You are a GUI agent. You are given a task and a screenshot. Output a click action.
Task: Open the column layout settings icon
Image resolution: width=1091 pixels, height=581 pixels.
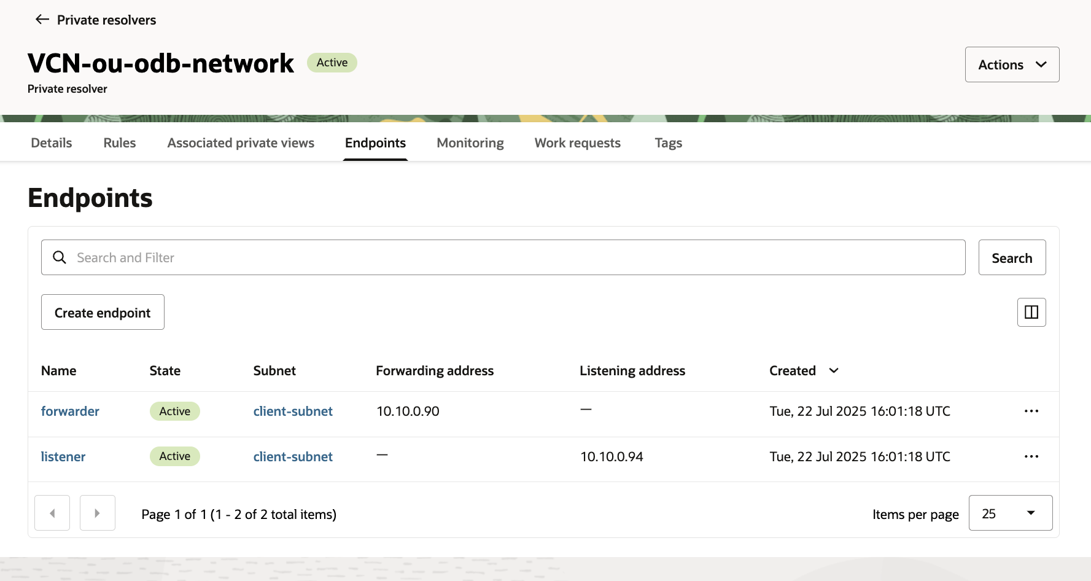(1031, 313)
